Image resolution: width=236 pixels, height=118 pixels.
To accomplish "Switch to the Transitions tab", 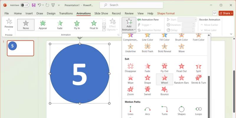I will click(66, 13).
